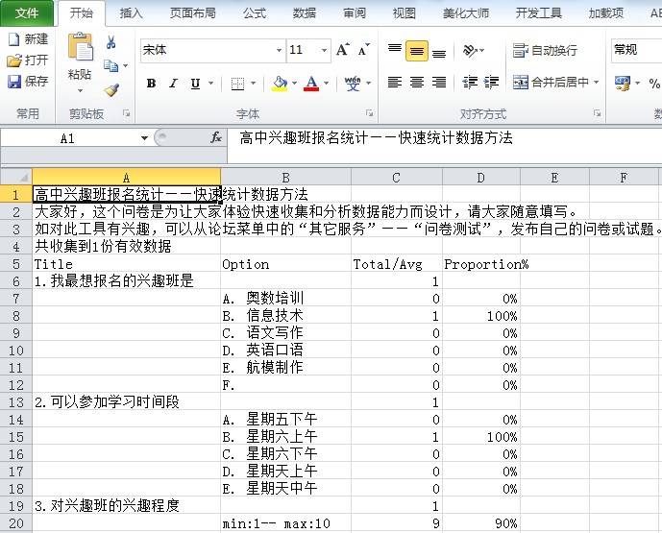The height and width of the screenshot is (533, 662).
Task: Toggle Bold formatting
Action: 151,84
